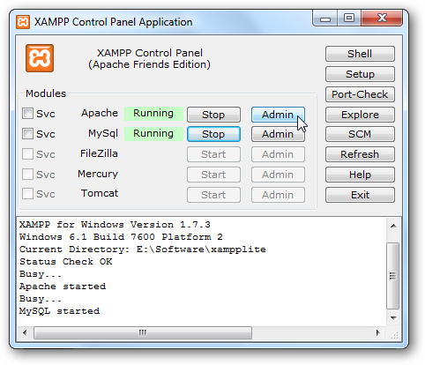
Task: Click the "Apache started" log line
Action: tap(63, 287)
